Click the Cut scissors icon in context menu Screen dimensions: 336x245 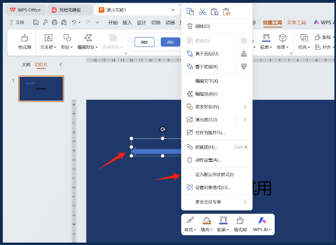[202, 11]
